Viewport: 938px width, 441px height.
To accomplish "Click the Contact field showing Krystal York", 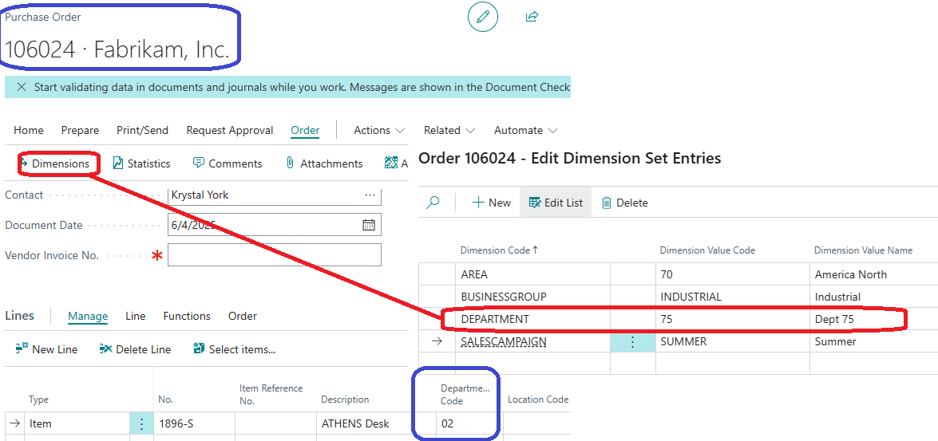I will tap(275, 195).
